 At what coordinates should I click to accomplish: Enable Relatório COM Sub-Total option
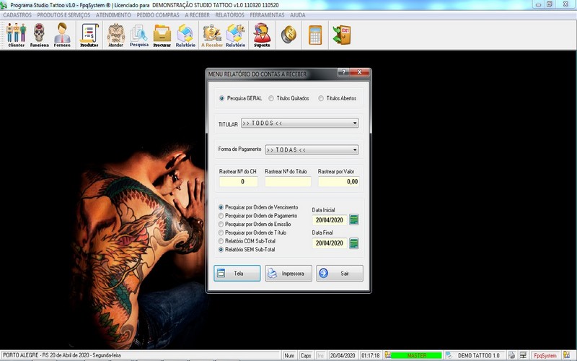[x=221, y=241]
